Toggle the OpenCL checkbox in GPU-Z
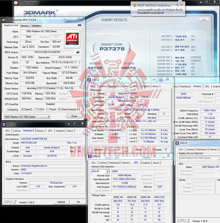The image size is (220, 223). 22,109
